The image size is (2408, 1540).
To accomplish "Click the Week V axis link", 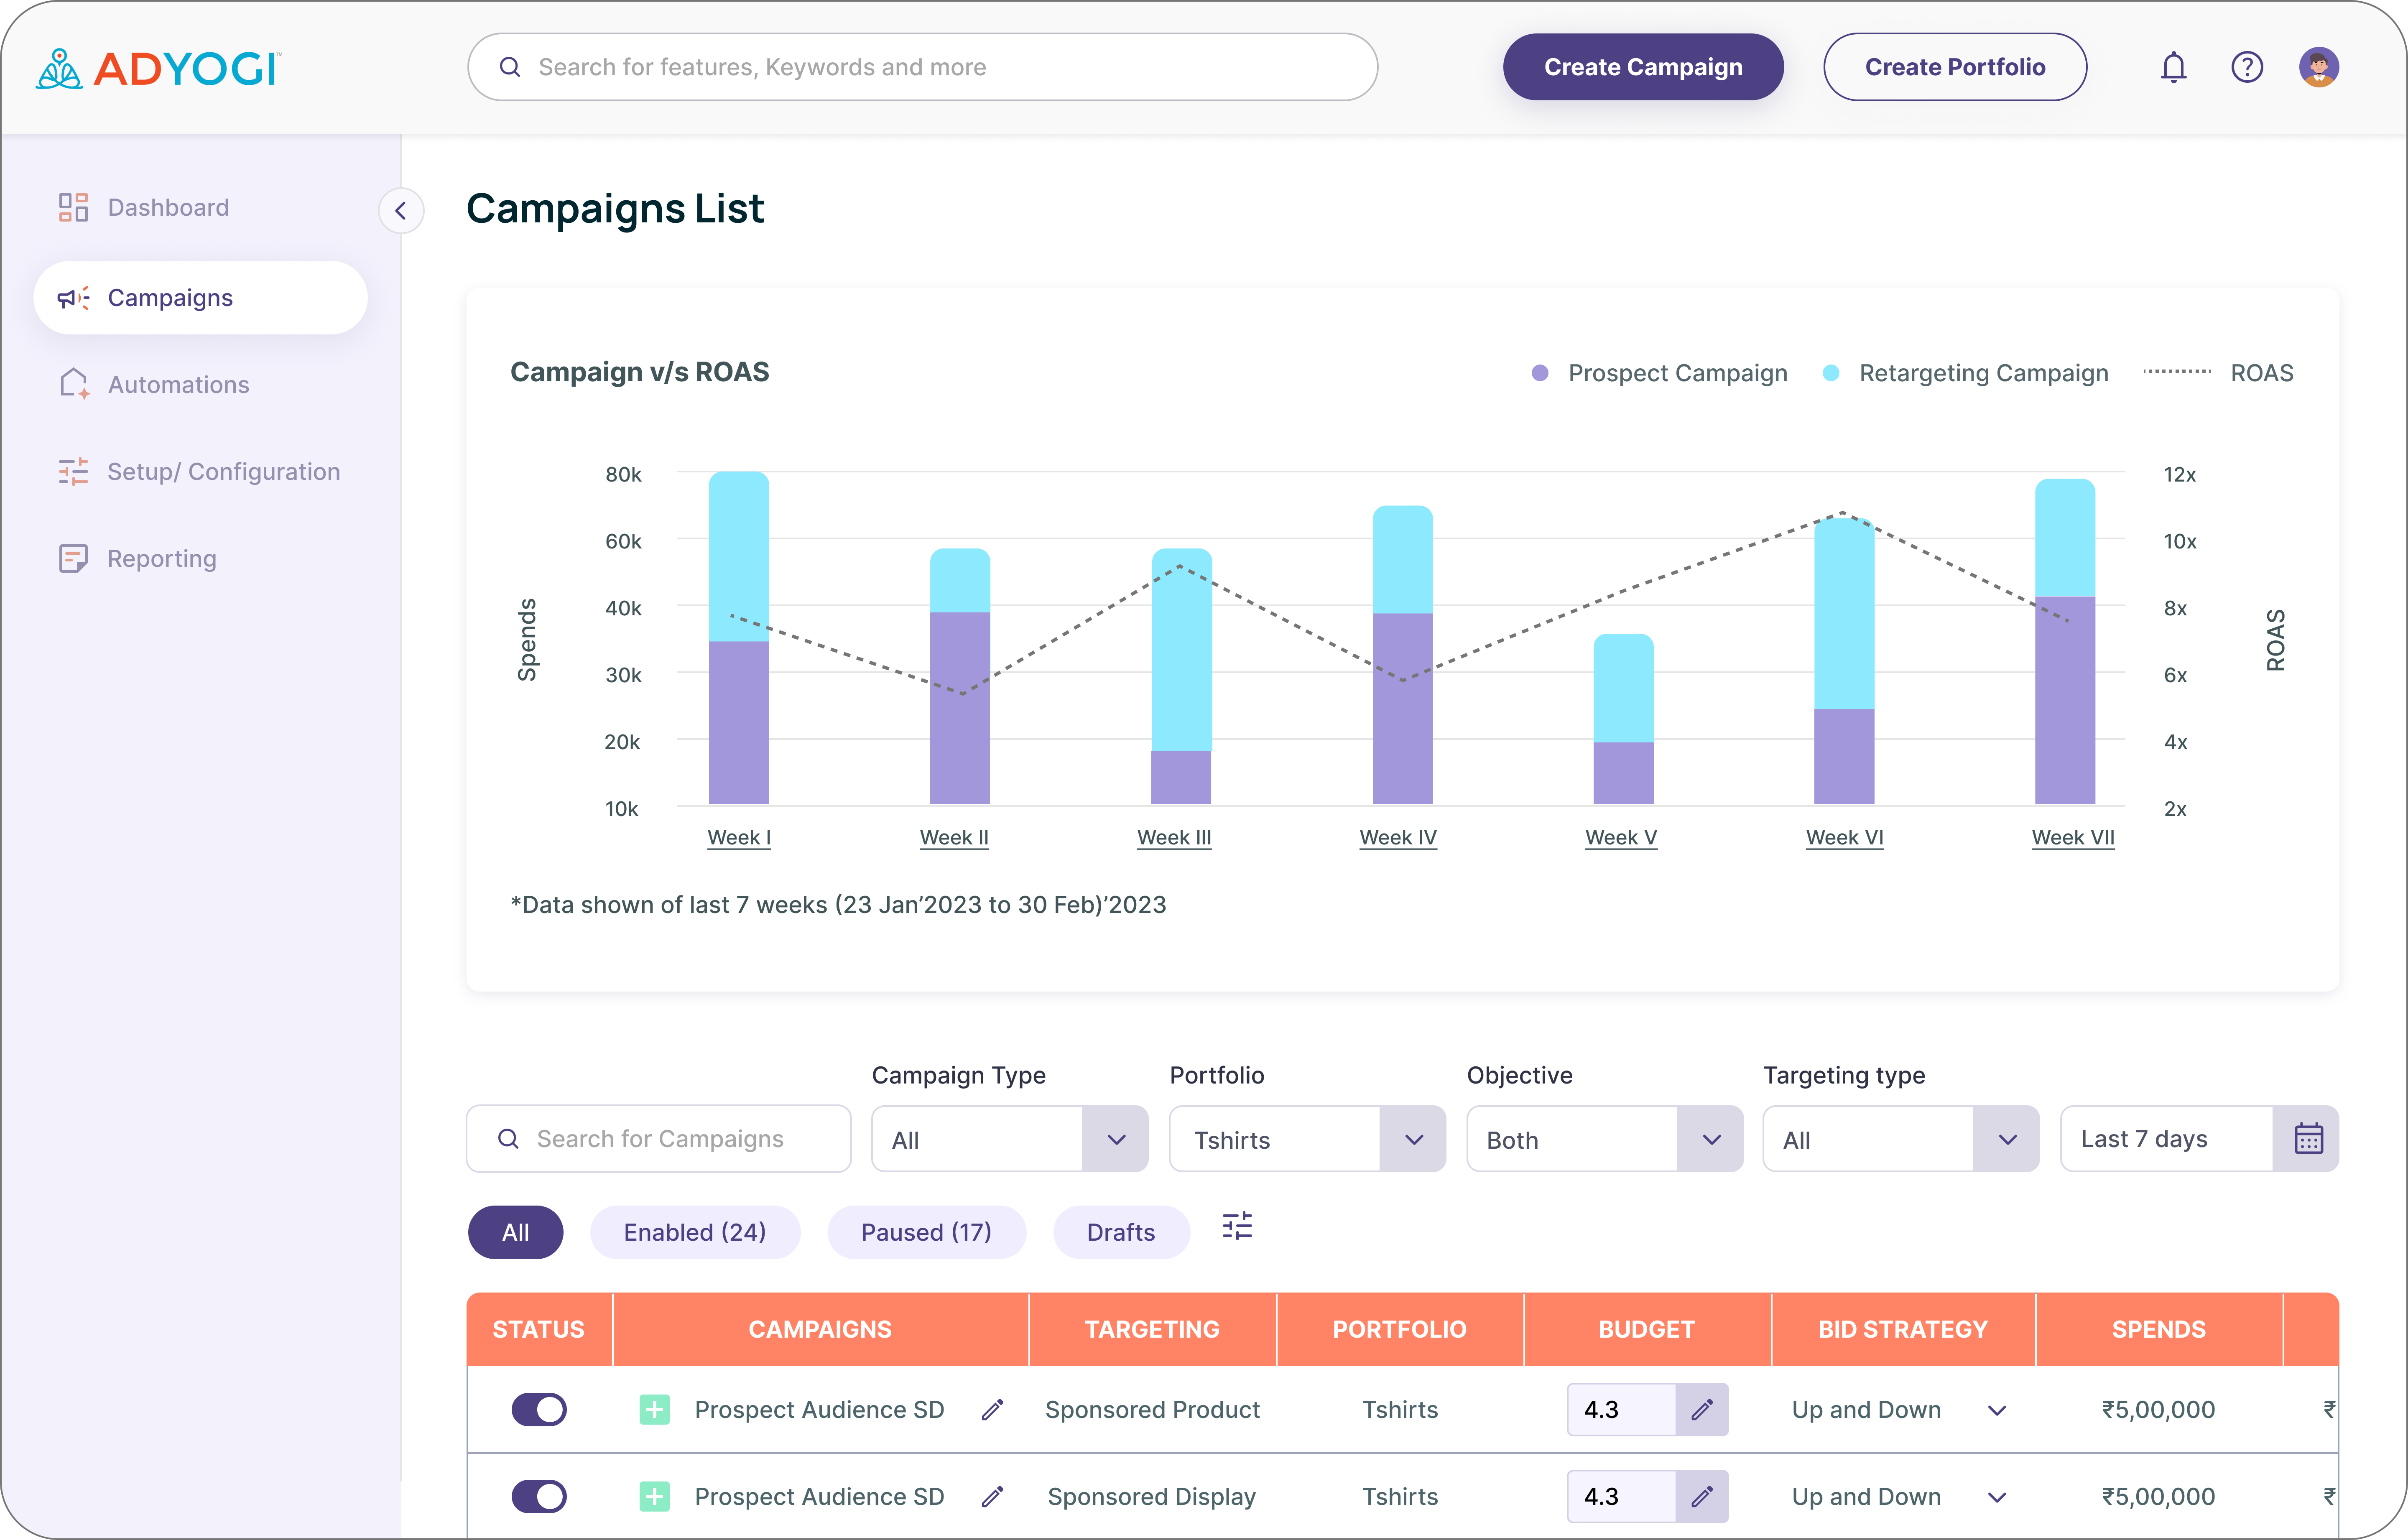I will 1621,838.
